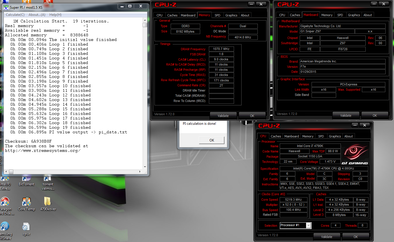The height and width of the screenshot is (242, 394).
Task: Open Graphics tab in Mainboard CPU-Z window
Action: click(x=354, y=15)
